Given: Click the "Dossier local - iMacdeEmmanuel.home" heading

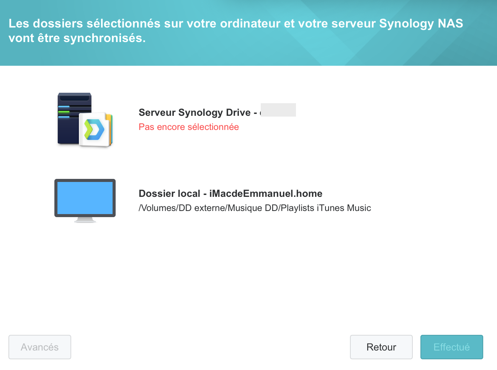Looking at the screenshot, I should coord(231,193).
